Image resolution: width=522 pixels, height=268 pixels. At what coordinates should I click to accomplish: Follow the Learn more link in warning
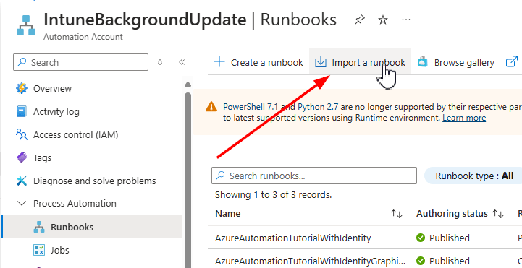click(464, 118)
